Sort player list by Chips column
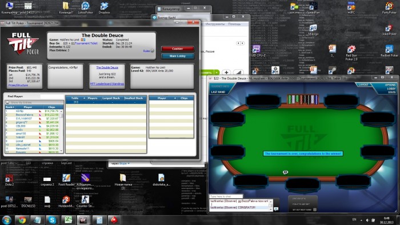 click(x=51, y=107)
